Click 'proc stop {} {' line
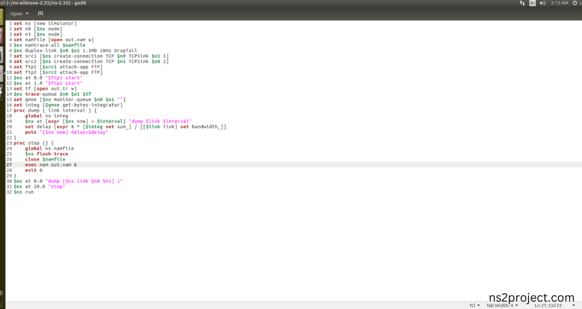582x309 pixels. pyautogui.click(x=34, y=143)
